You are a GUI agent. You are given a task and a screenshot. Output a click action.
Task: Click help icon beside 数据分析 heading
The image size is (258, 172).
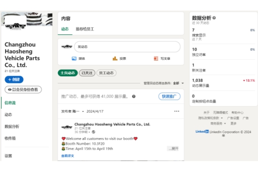(214, 18)
